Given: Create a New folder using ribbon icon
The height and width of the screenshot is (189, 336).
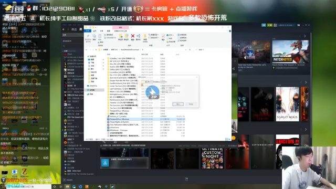Looking at the screenshot, I should pyautogui.click(x=145, y=36).
